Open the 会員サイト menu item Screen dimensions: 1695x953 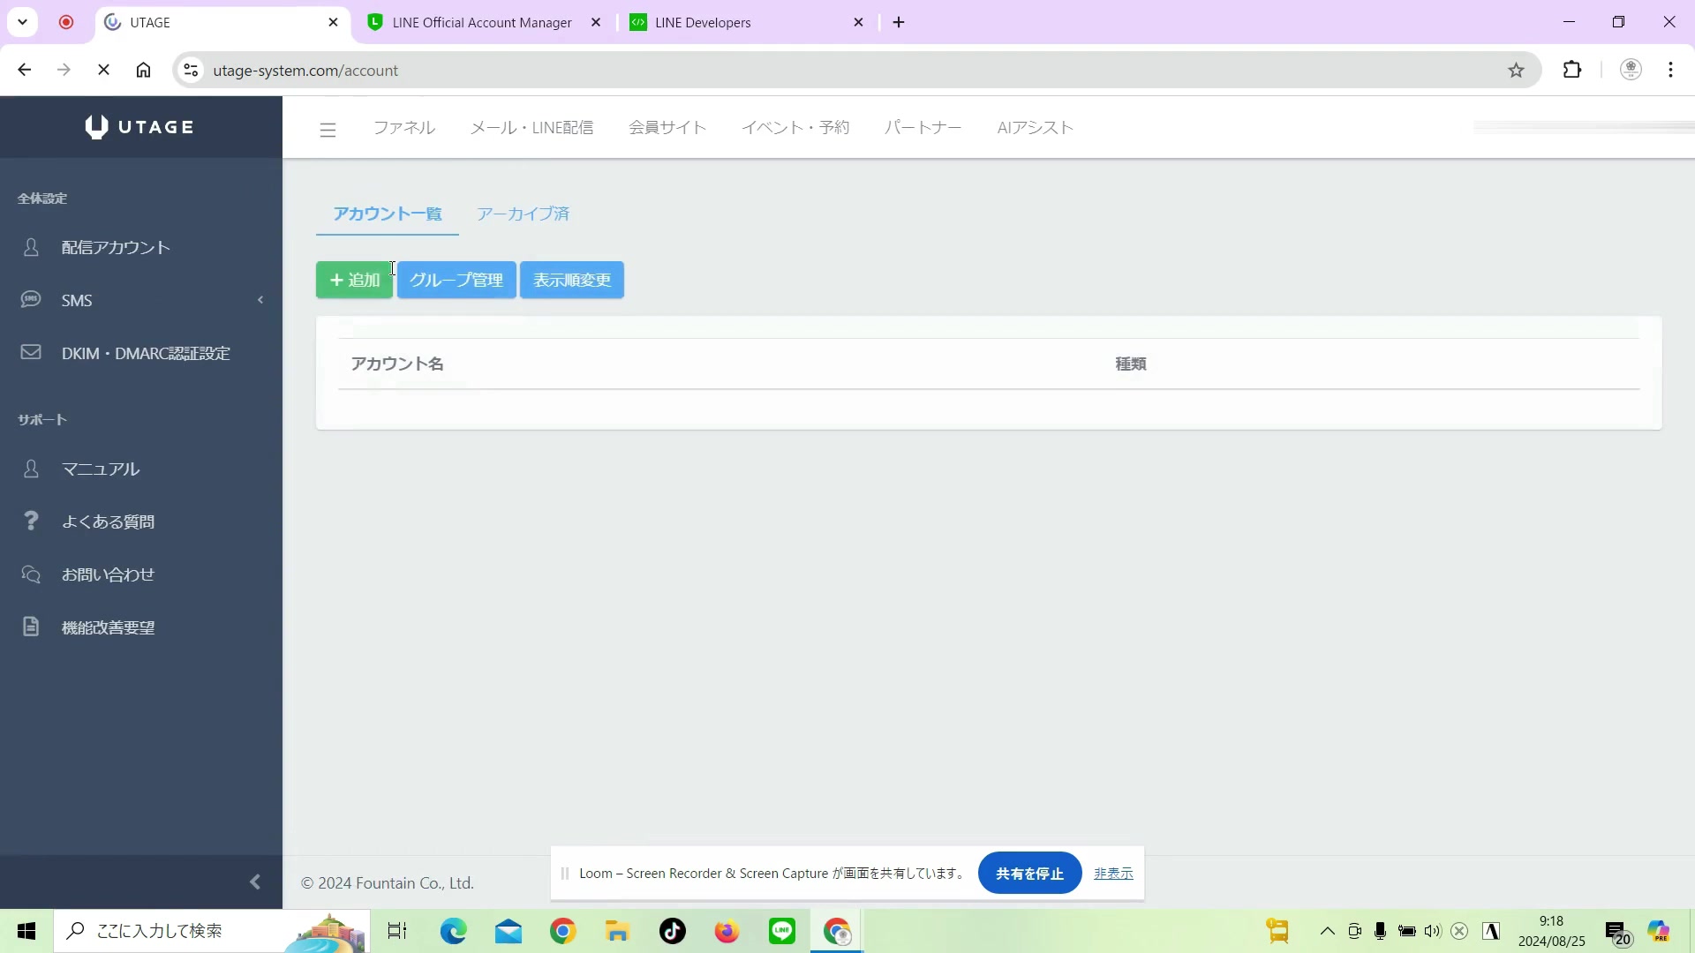coord(667,127)
